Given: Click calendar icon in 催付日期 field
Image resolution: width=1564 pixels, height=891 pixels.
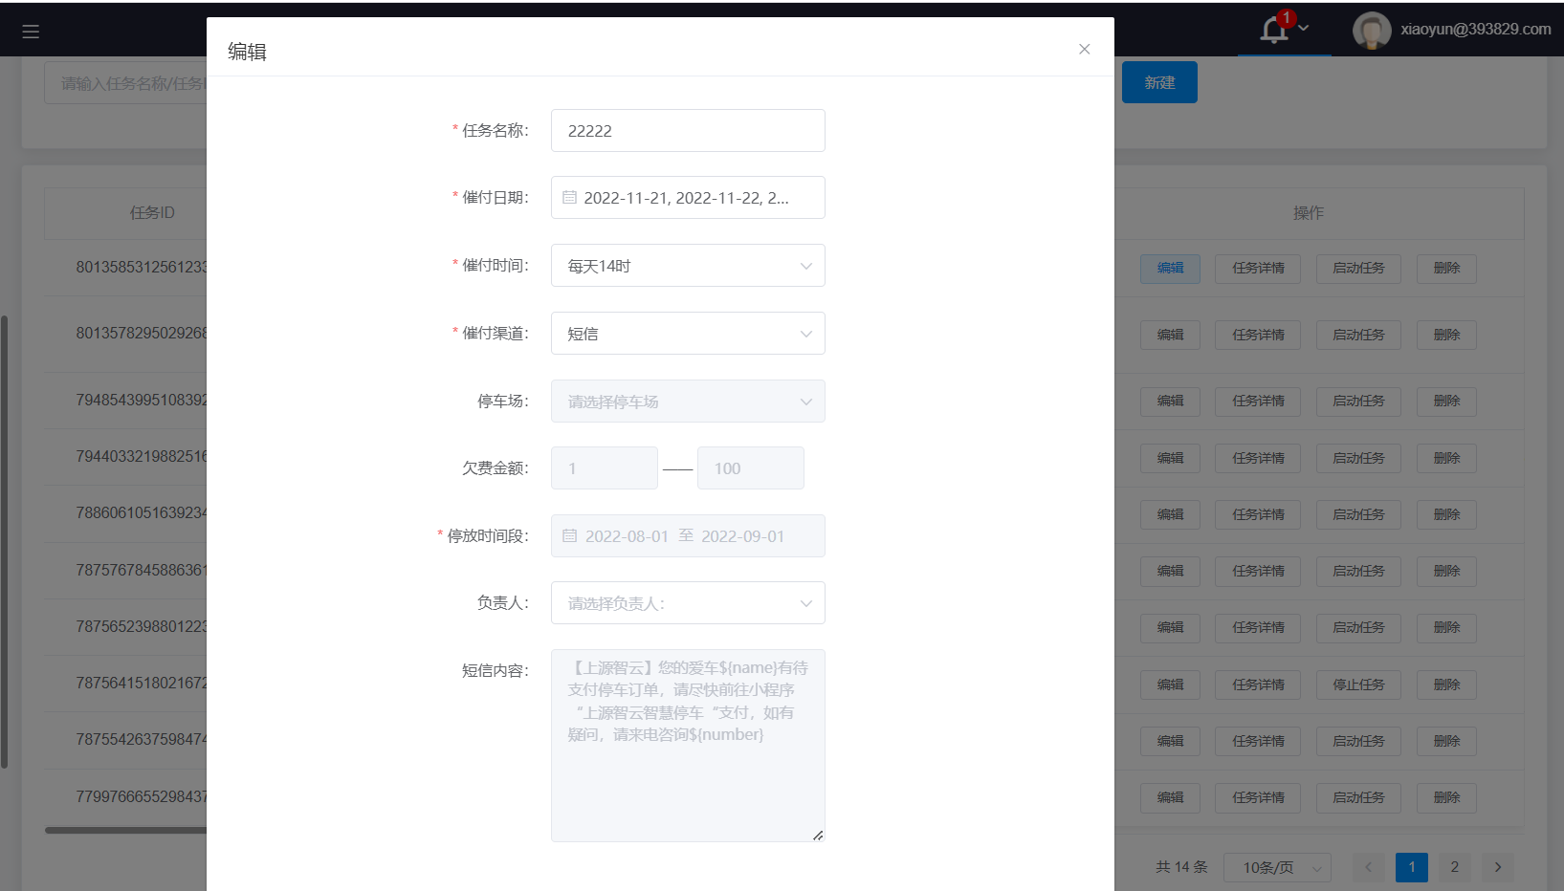Looking at the screenshot, I should pos(569,198).
